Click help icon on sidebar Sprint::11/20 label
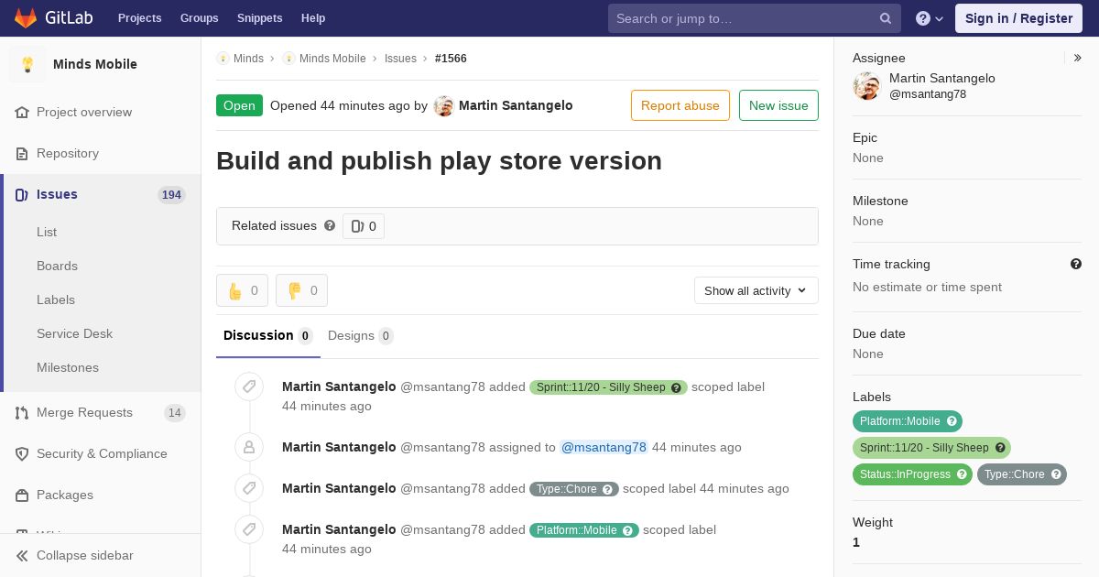 pyautogui.click(x=1000, y=448)
